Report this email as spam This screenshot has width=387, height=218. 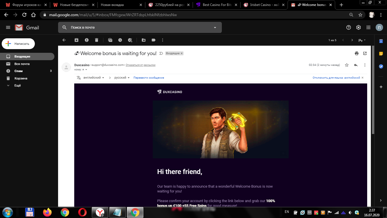[87, 40]
